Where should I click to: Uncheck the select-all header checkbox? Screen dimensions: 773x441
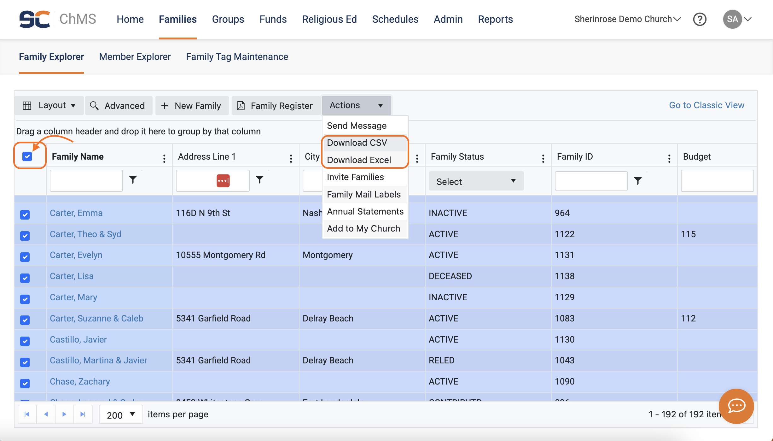click(27, 156)
